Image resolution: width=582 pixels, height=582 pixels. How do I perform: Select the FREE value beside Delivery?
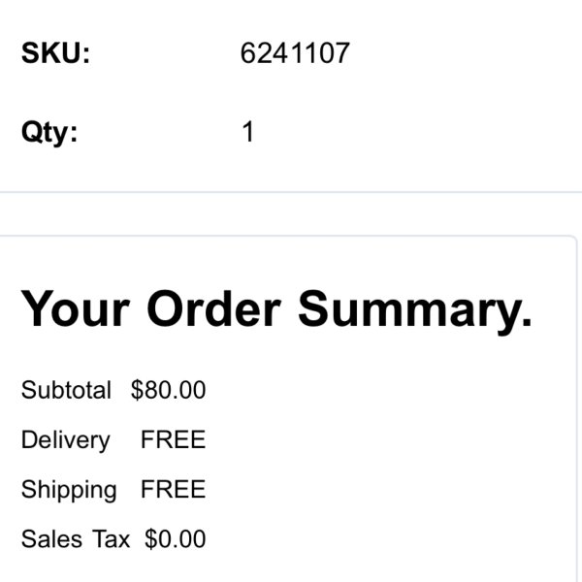click(174, 439)
